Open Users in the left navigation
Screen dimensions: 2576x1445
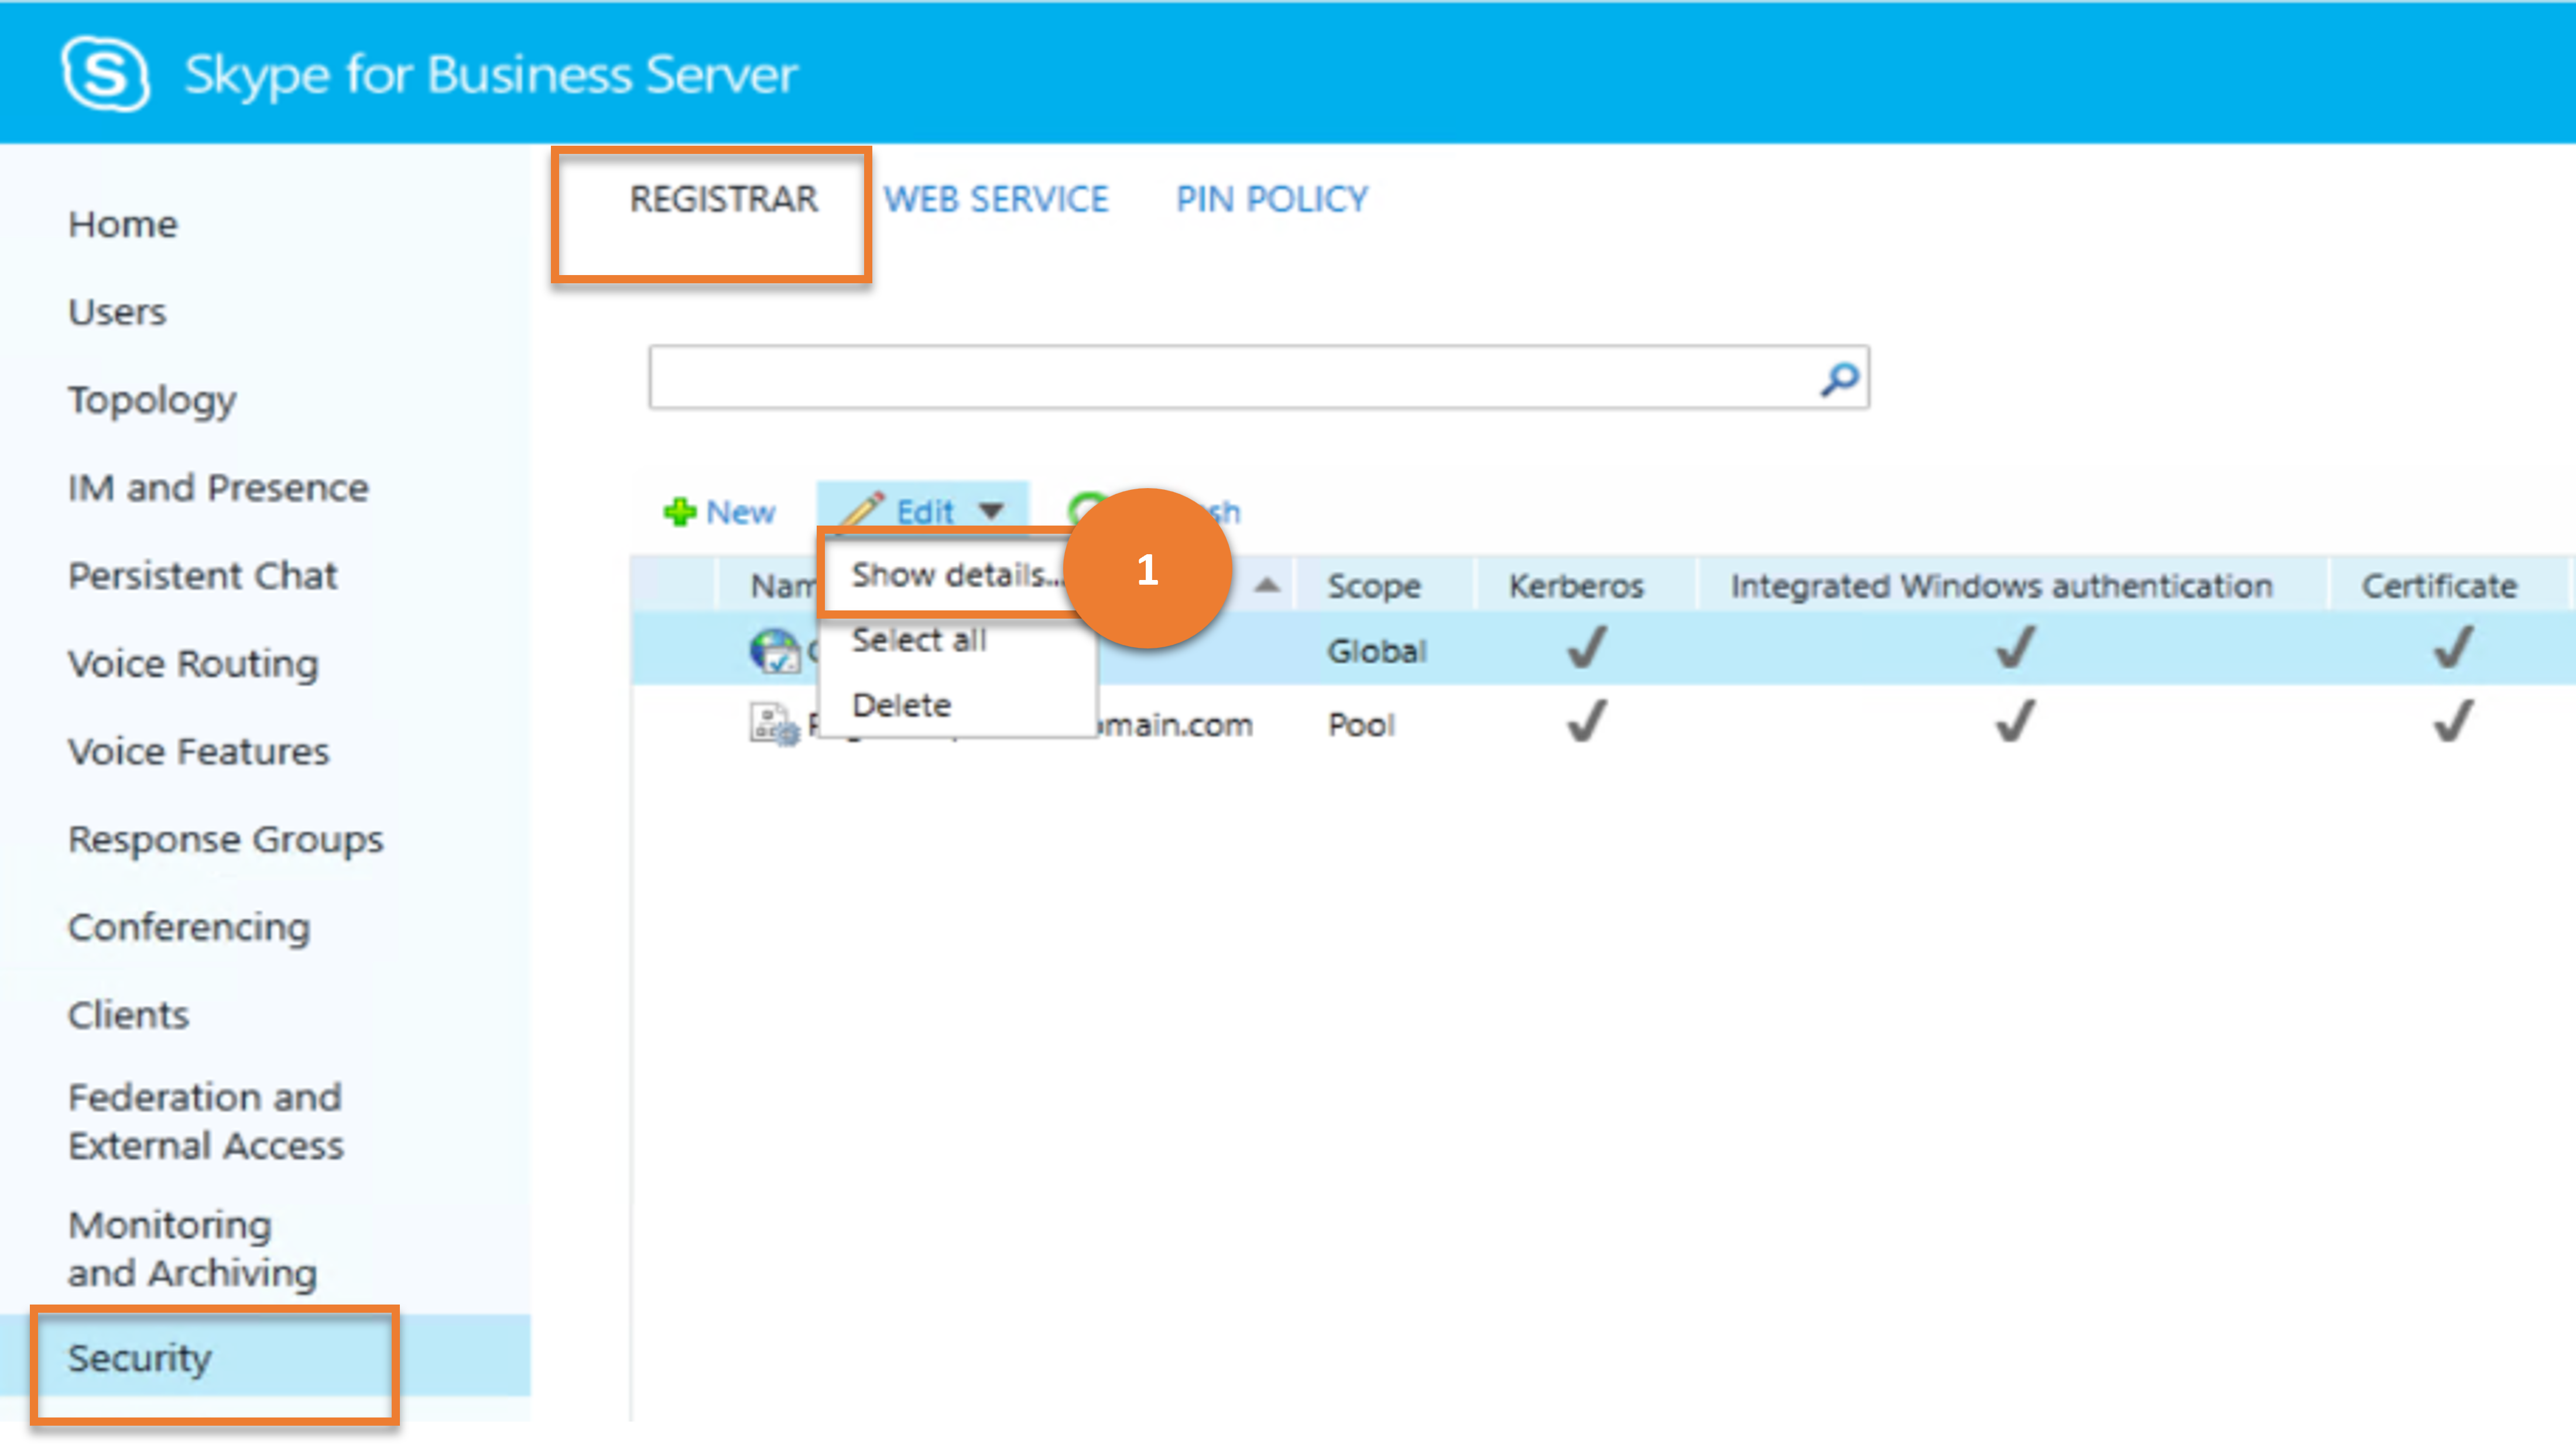click(117, 312)
